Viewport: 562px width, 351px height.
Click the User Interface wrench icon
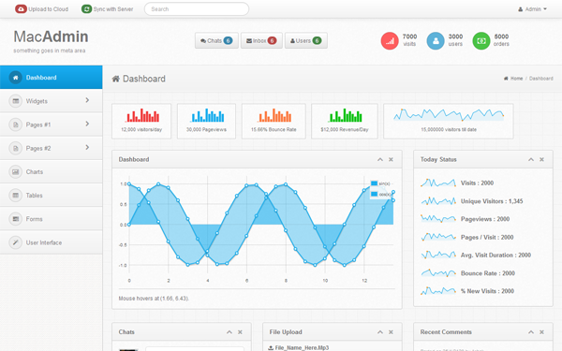pyautogui.click(x=15, y=242)
